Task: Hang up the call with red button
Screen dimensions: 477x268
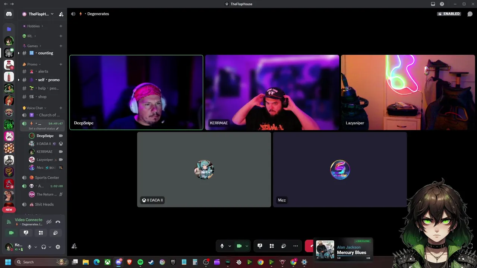Action: pos(310,246)
